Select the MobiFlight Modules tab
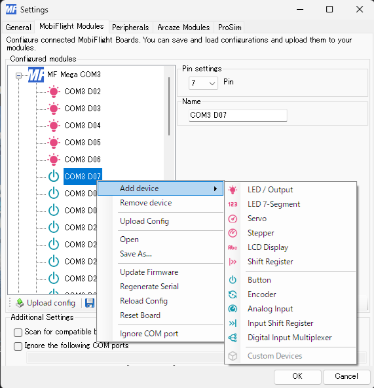The height and width of the screenshot is (388, 374). [71, 26]
